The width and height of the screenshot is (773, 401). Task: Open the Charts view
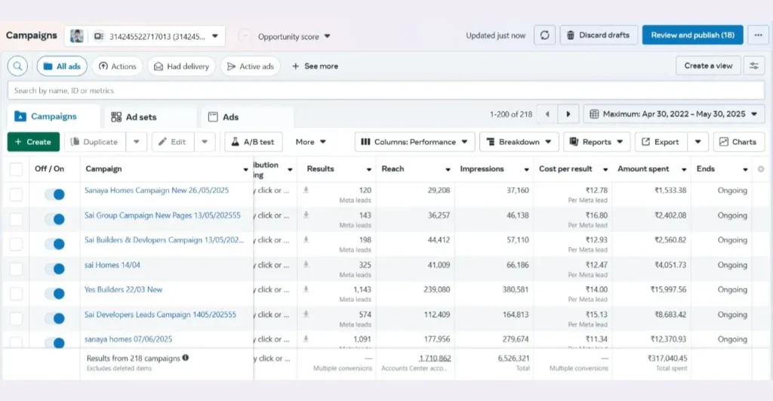click(736, 142)
